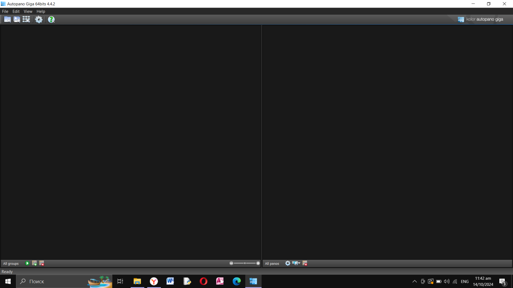
Task: Close all panos with red X icon
Action: 305,263
